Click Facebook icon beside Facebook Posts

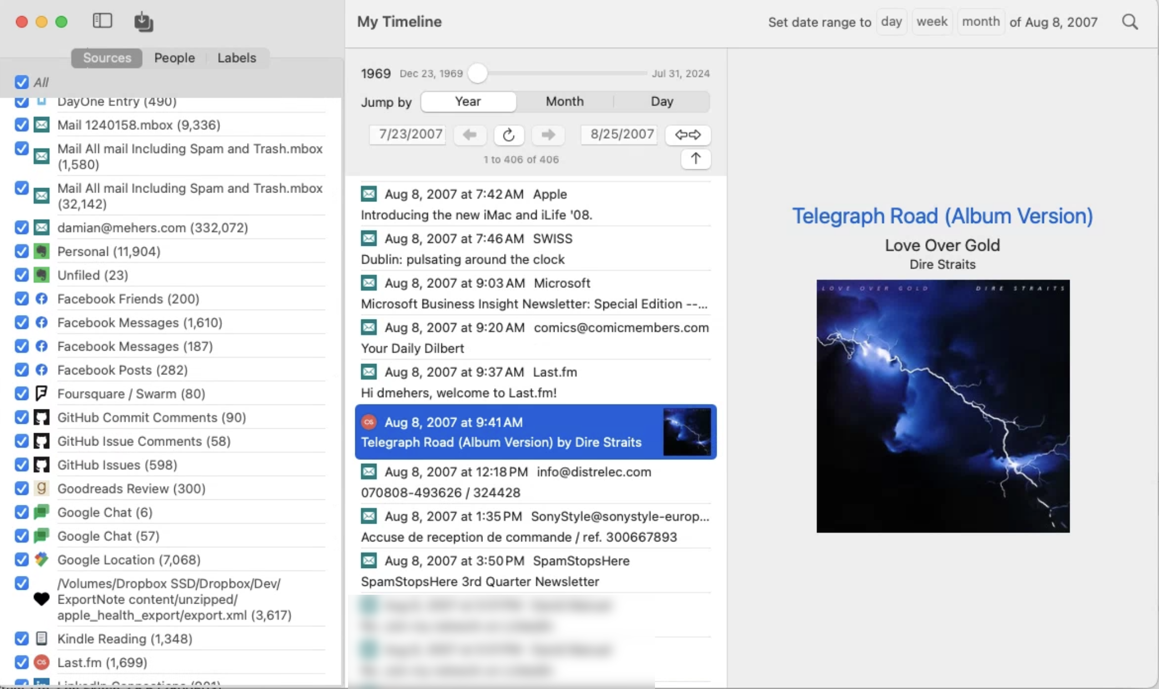pyautogui.click(x=42, y=370)
